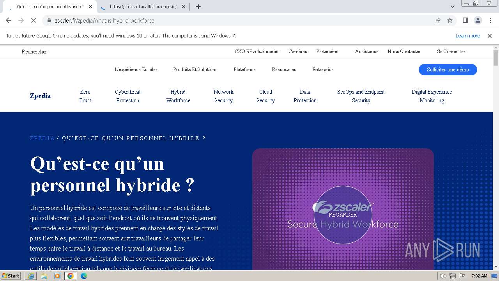Open CXO REvolutionaries link

257,52
